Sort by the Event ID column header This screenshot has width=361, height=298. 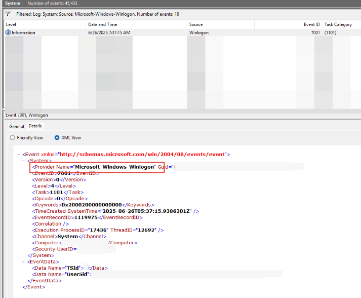tap(288, 24)
